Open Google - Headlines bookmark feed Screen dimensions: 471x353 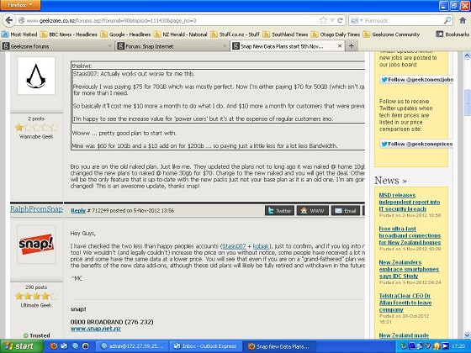click(125, 34)
